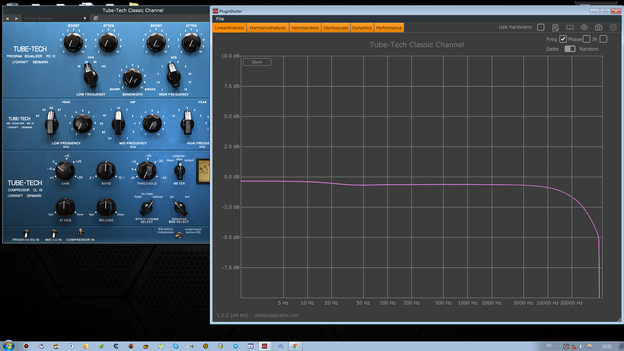The image size is (624, 351).
Task: Click the compressor GAIN knob
Action: click(x=65, y=170)
